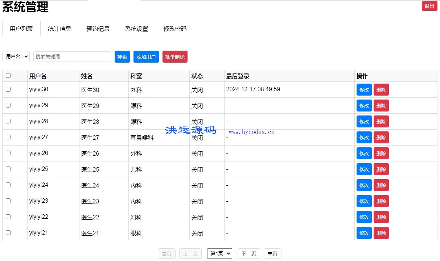
Task: Check the box for user yiyiyi23
Action: (8, 201)
